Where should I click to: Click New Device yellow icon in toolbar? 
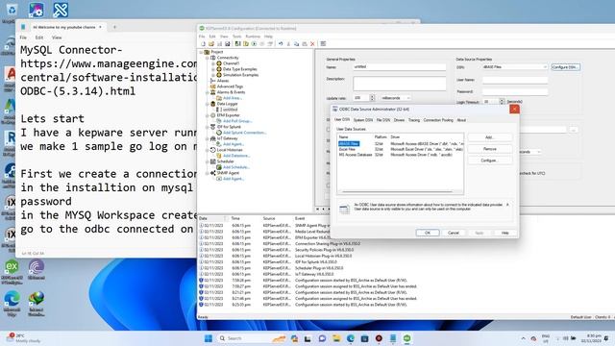246,44
